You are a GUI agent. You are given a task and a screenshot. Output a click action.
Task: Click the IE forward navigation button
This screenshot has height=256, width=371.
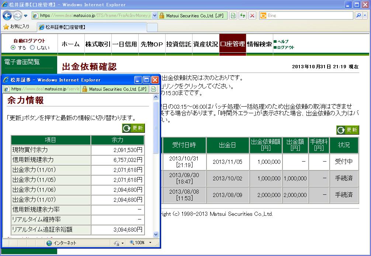click(17, 15)
